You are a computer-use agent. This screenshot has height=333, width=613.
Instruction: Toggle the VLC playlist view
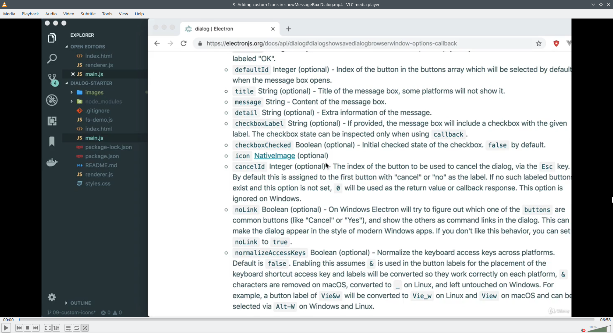68,328
